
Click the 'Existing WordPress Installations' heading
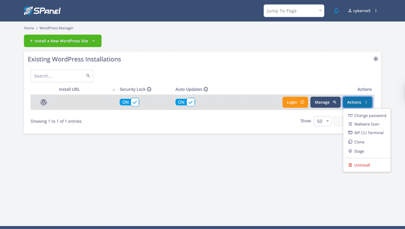click(74, 59)
